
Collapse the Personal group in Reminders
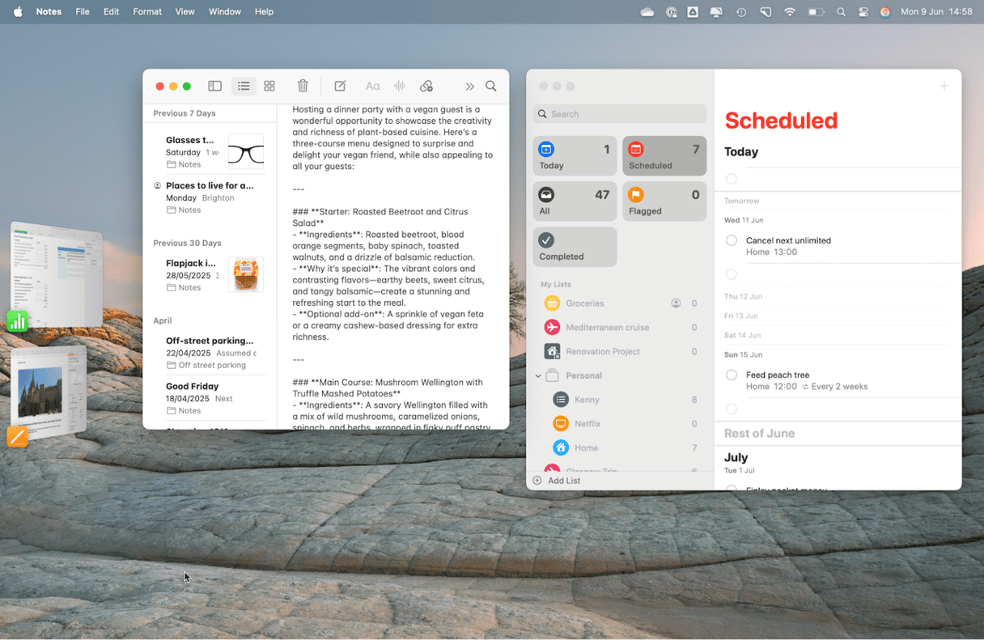pos(538,375)
